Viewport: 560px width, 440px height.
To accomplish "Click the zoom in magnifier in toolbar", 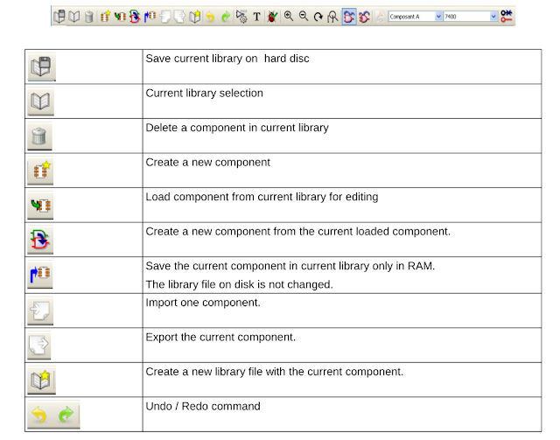I will [x=289, y=17].
